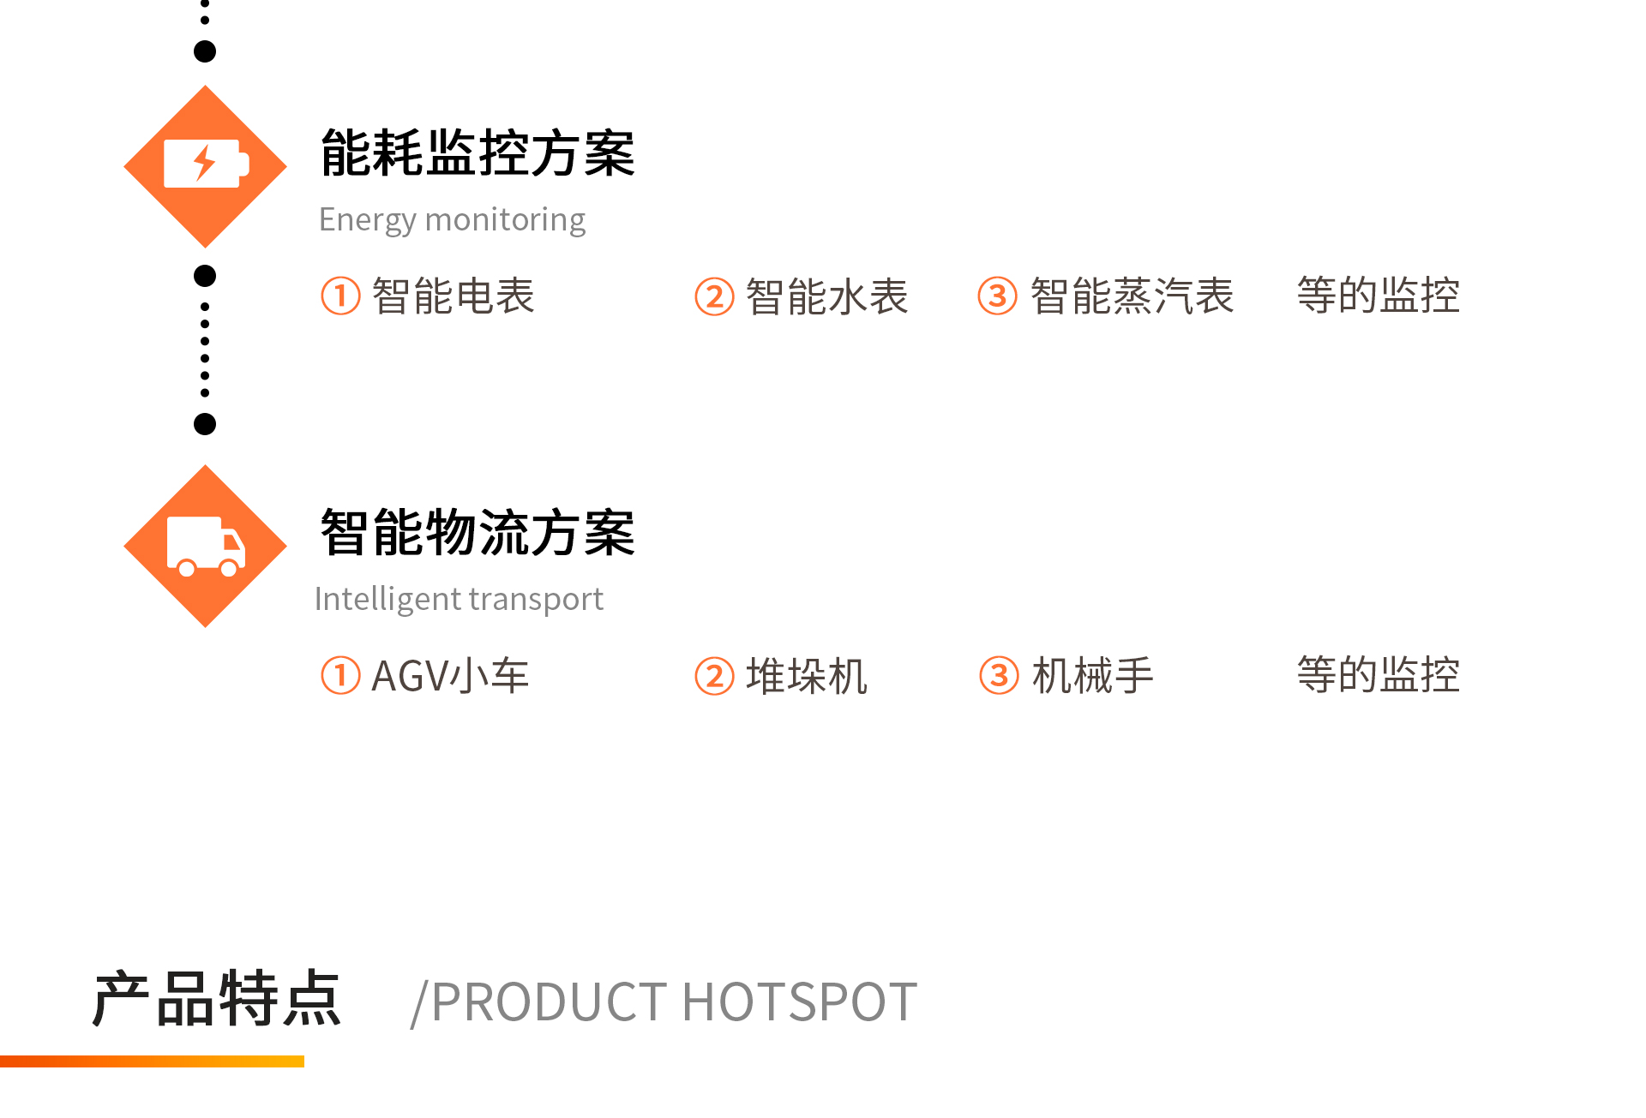Screen dimensions: 1646x1118
Task: Click the circled 3 beside 智能蒸汽表
Action: pos(997,296)
